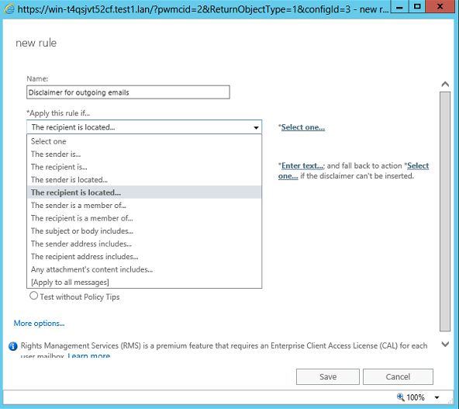Click the Internet Explorer icon in title bar

point(9,9)
